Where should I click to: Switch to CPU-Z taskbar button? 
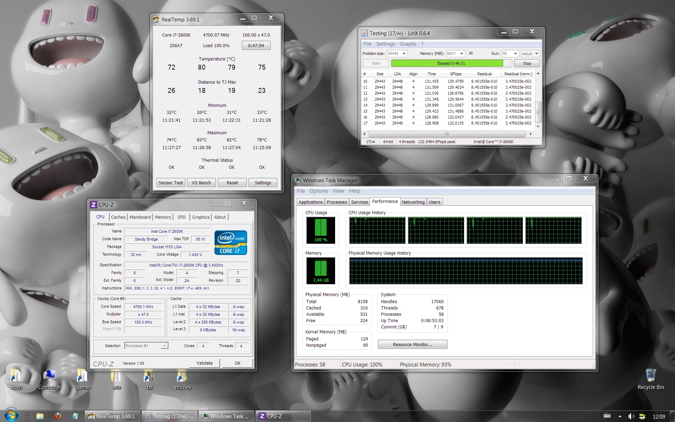[x=283, y=416]
